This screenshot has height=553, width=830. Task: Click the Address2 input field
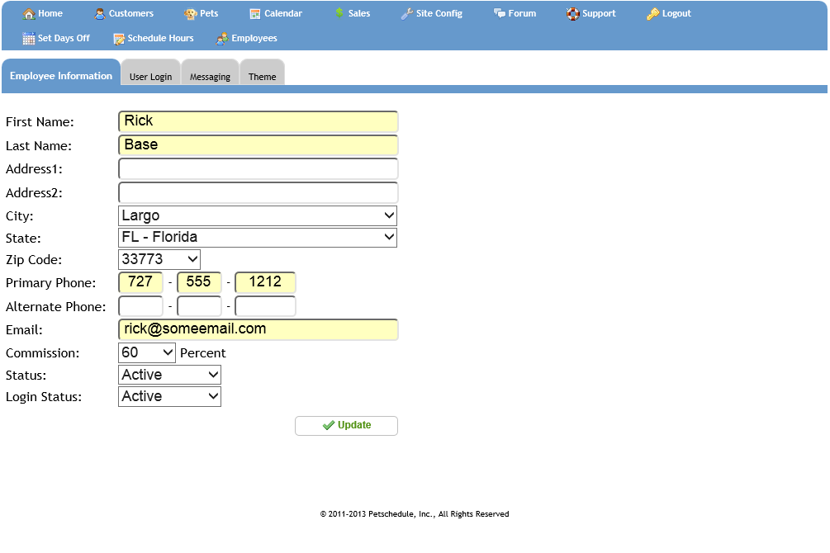click(x=258, y=192)
